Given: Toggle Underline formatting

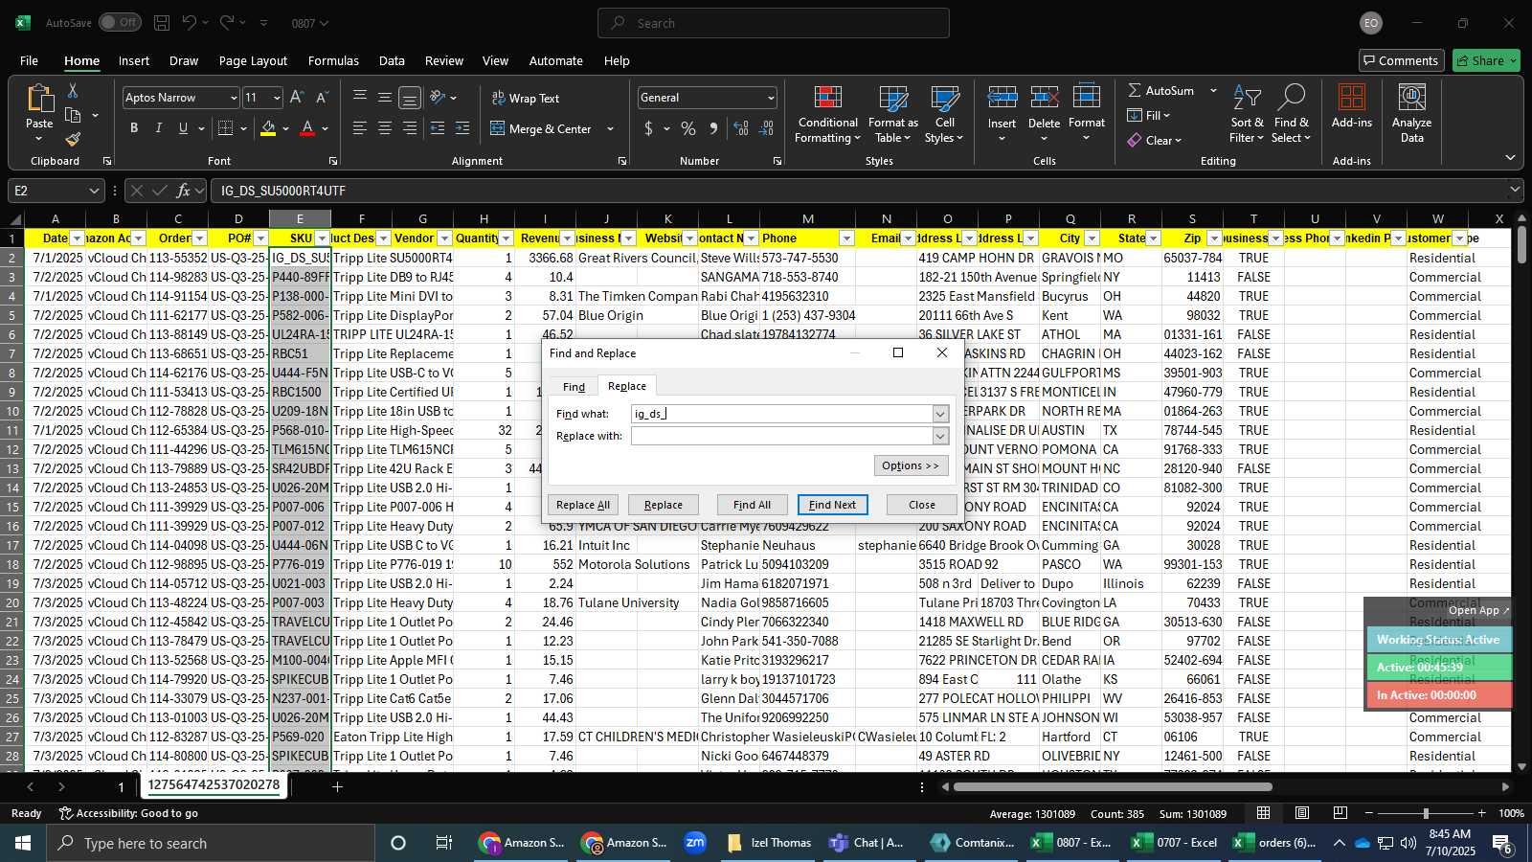Looking at the screenshot, I should 183,128.
